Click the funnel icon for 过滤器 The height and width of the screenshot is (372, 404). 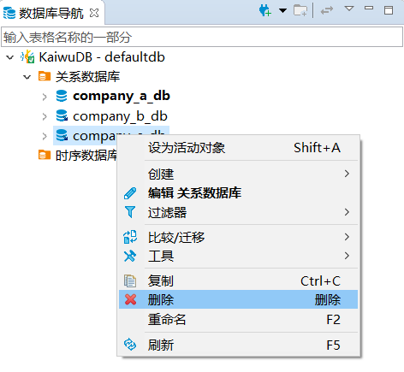130,212
